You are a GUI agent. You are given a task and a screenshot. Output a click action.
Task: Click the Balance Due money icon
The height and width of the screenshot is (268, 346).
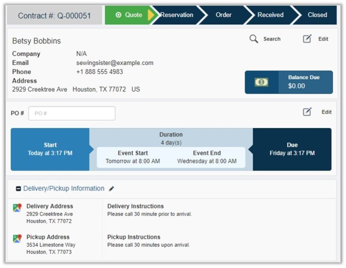click(x=261, y=82)
